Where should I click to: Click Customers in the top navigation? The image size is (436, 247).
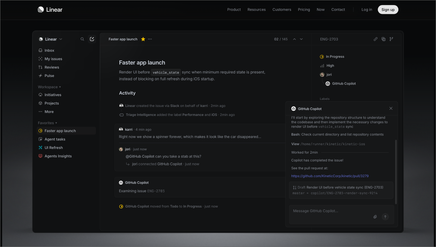[282, 10]
